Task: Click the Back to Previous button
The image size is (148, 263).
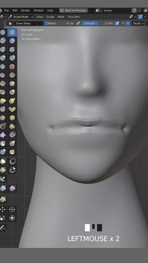Action: point(74,10)
